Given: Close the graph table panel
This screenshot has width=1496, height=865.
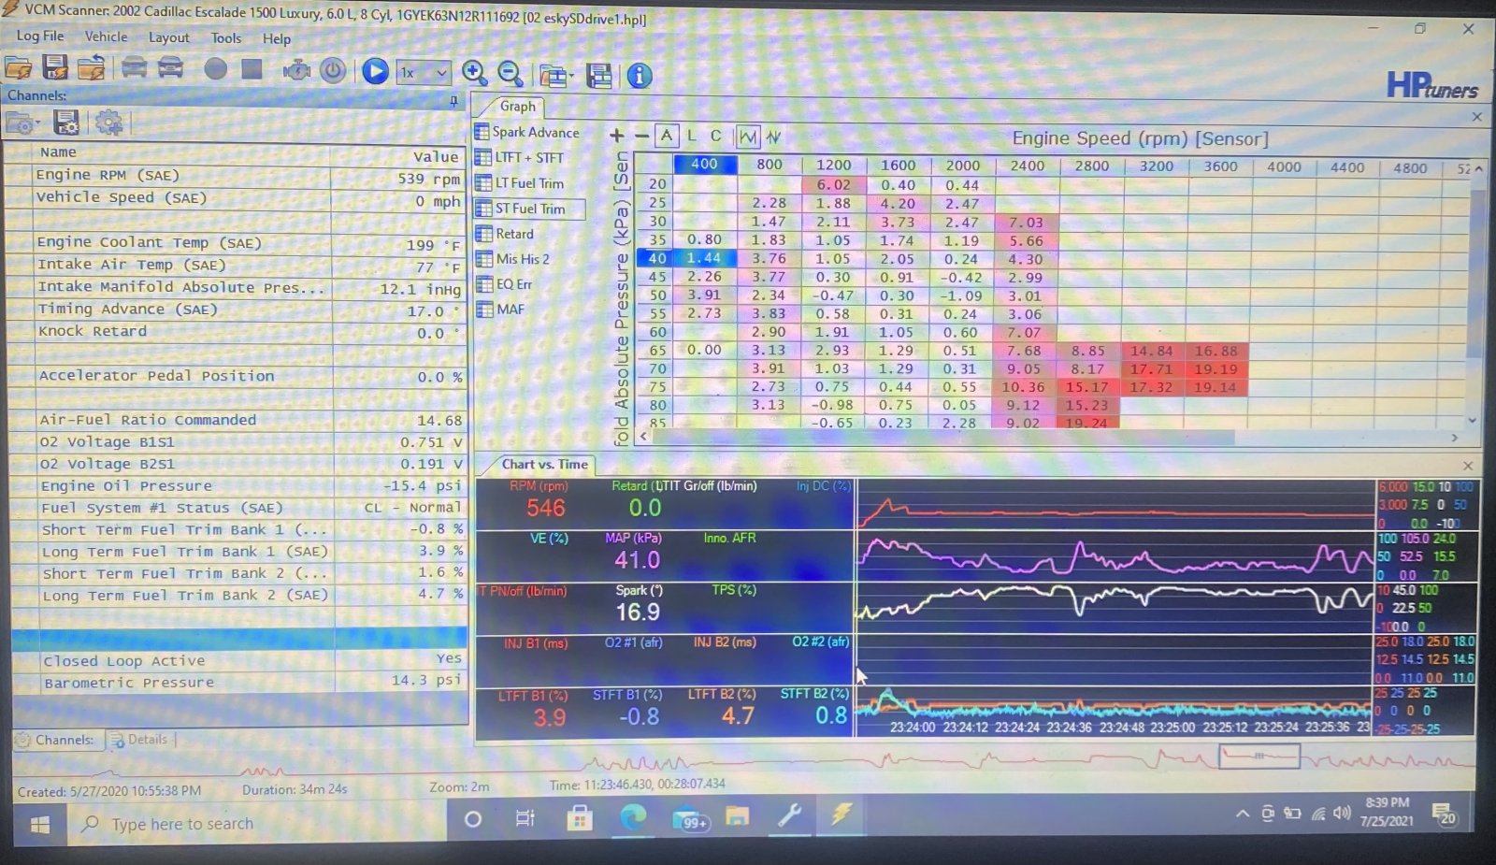Looking at the screenshot, I should click(1477, 117).
